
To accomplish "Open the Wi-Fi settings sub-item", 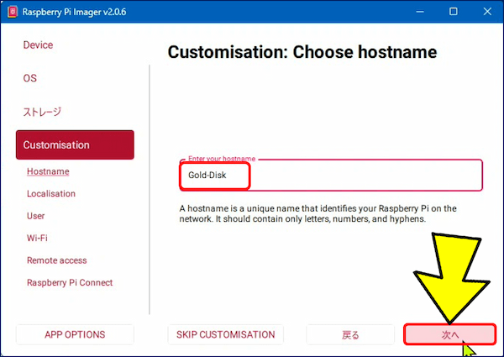I will pos(37,238).
